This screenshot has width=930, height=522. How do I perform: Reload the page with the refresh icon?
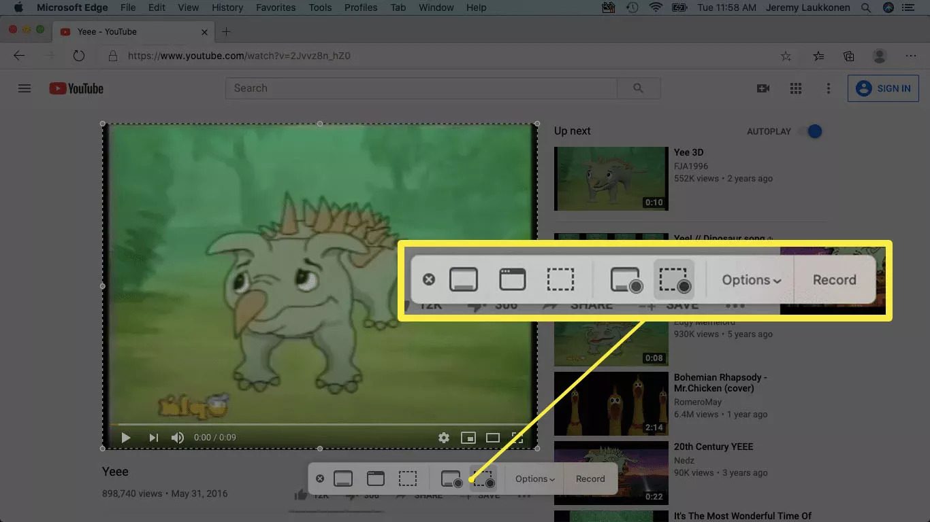coord(79,56)
